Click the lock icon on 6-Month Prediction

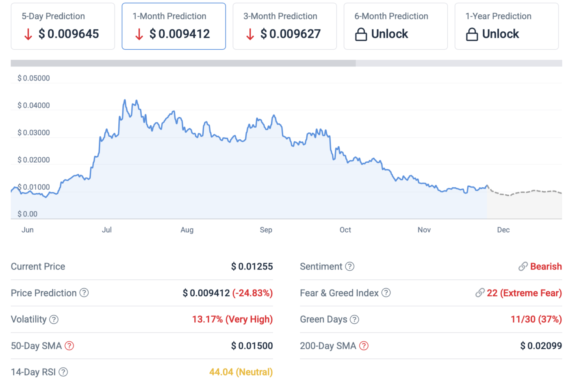point(361,34)
